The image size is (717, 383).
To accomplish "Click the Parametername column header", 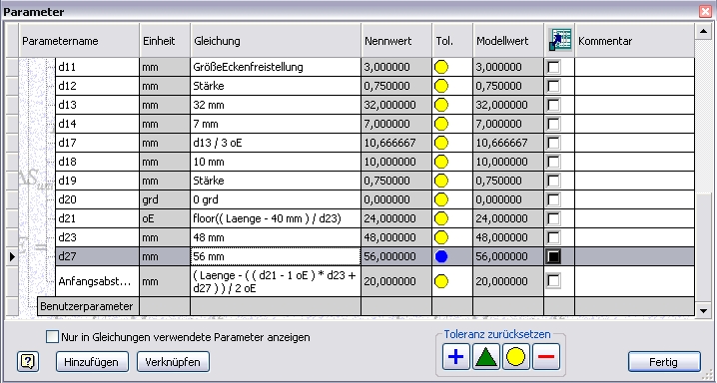I will click(x=79, y=41).
